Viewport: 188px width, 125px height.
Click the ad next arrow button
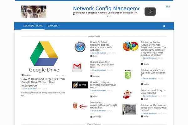150,12
